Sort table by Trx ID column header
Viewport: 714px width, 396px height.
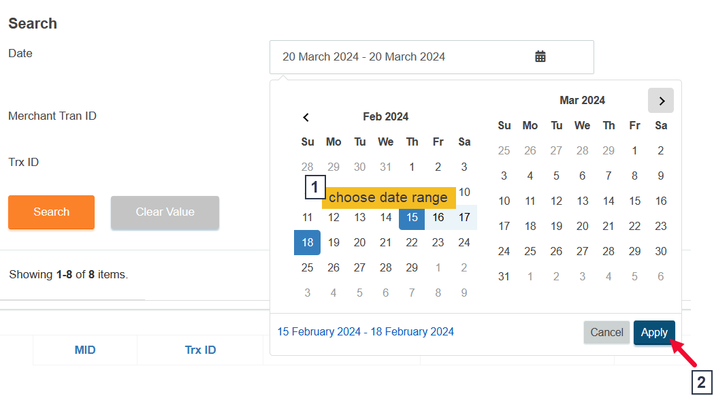(200, 350)
